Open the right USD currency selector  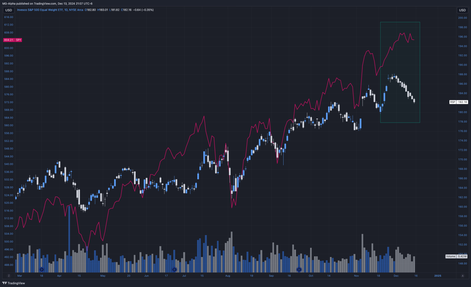(x=462, y=10)
